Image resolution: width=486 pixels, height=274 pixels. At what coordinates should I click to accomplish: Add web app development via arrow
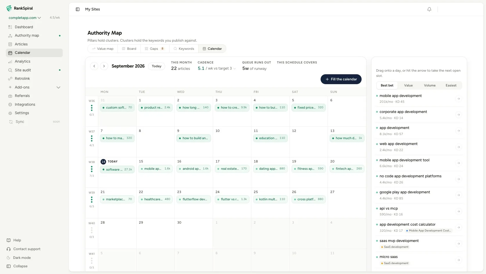459,147
